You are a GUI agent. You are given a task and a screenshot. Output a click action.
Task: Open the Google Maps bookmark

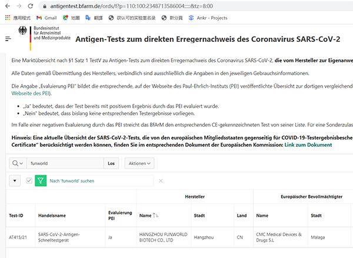71,18
